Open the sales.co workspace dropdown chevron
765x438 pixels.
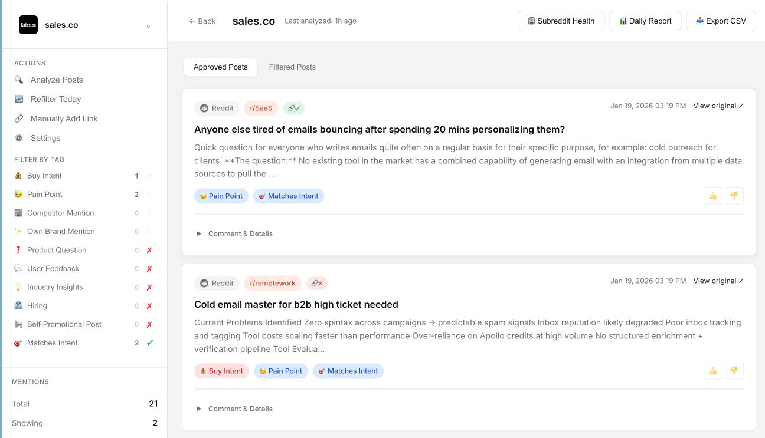point(148,26)
